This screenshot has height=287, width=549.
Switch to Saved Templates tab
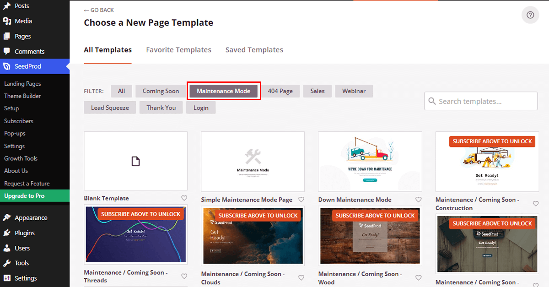[x=254, y=50]
